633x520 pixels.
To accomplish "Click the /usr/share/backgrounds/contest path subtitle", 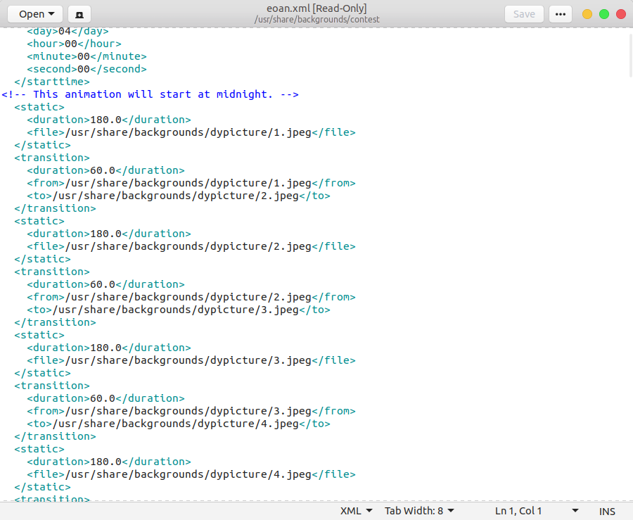I will coord(317,20).
